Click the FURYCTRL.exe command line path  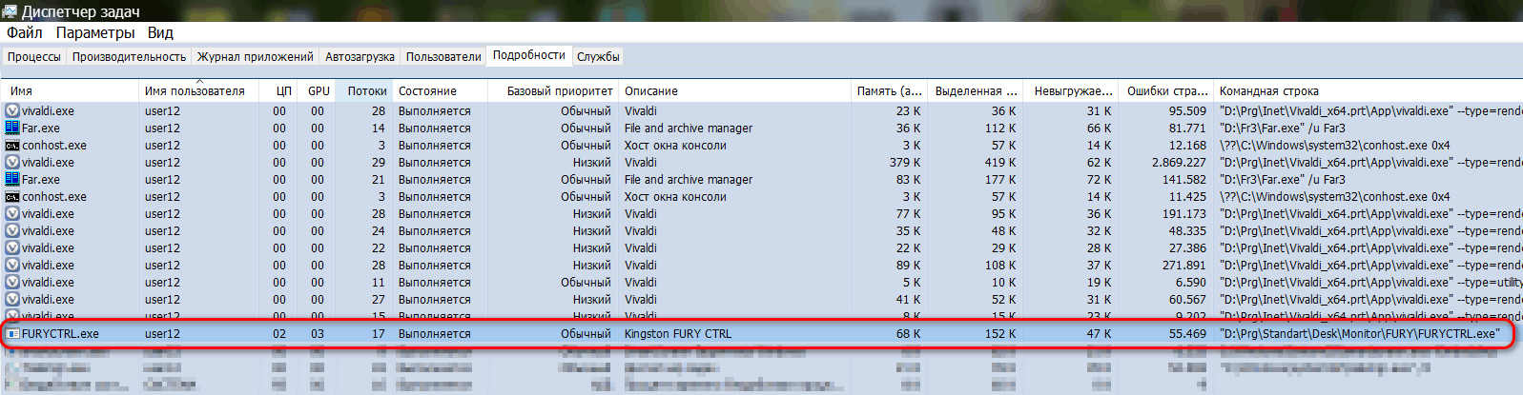pos(1359,334)
